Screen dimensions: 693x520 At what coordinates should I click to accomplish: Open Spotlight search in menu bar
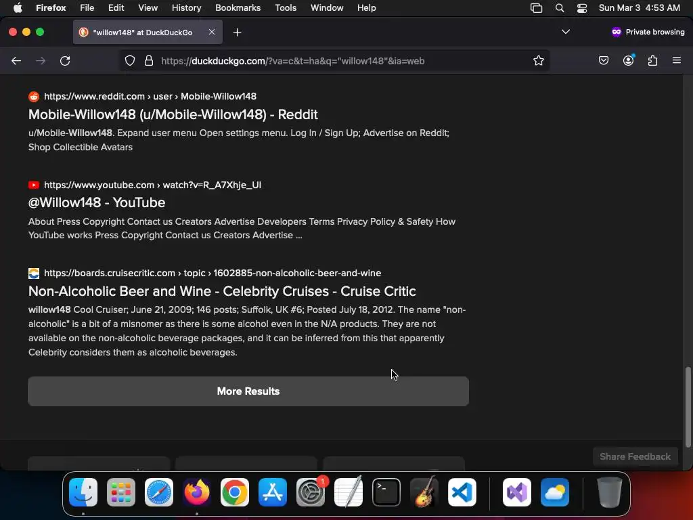pyautogui.click(x=560, y=8)
